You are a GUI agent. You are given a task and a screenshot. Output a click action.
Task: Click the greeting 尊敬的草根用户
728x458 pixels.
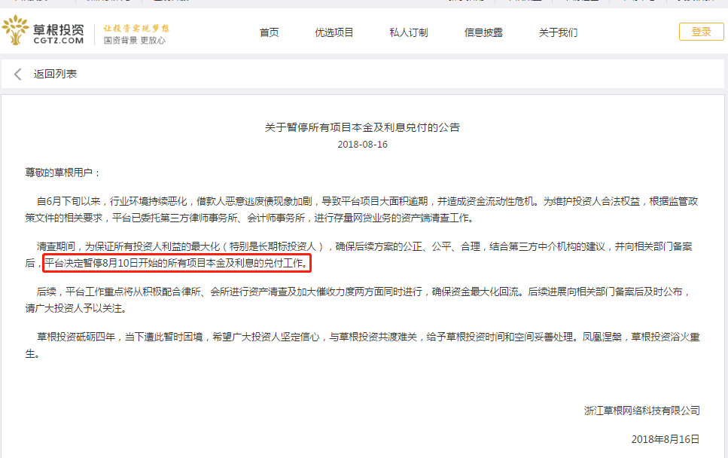tap(62, 173)
